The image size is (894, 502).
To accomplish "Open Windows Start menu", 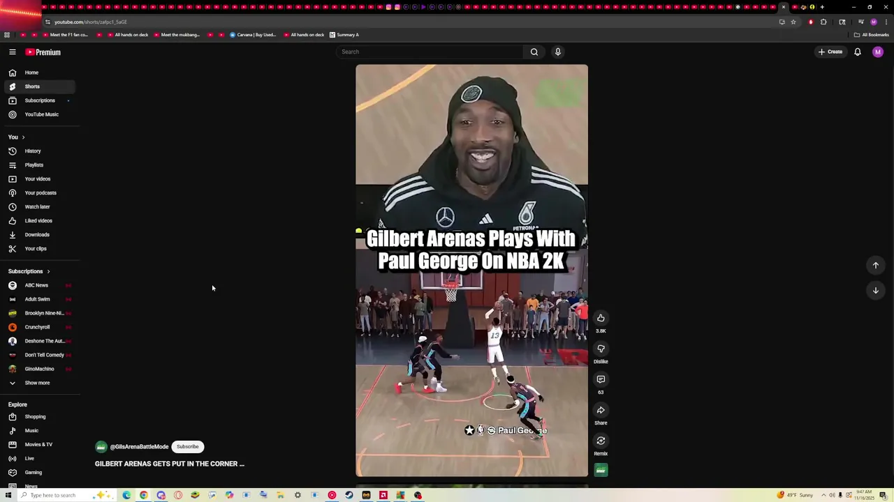I will point(8,495).
